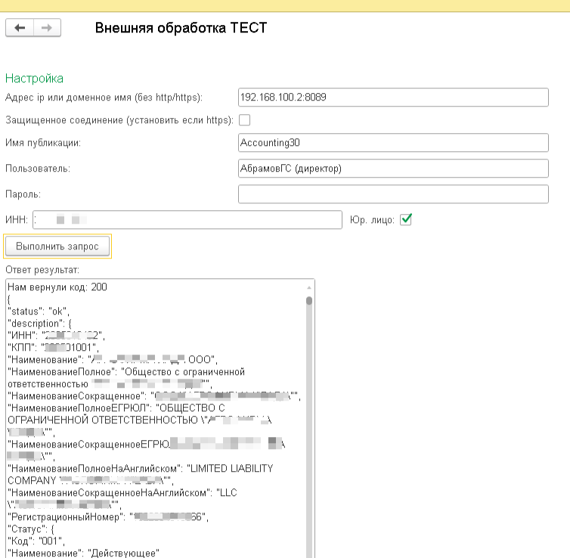This screenshot has height=558, width=570.
Task: Focus the user field АбрамовГС (директор)
Action: click(393, 169)
